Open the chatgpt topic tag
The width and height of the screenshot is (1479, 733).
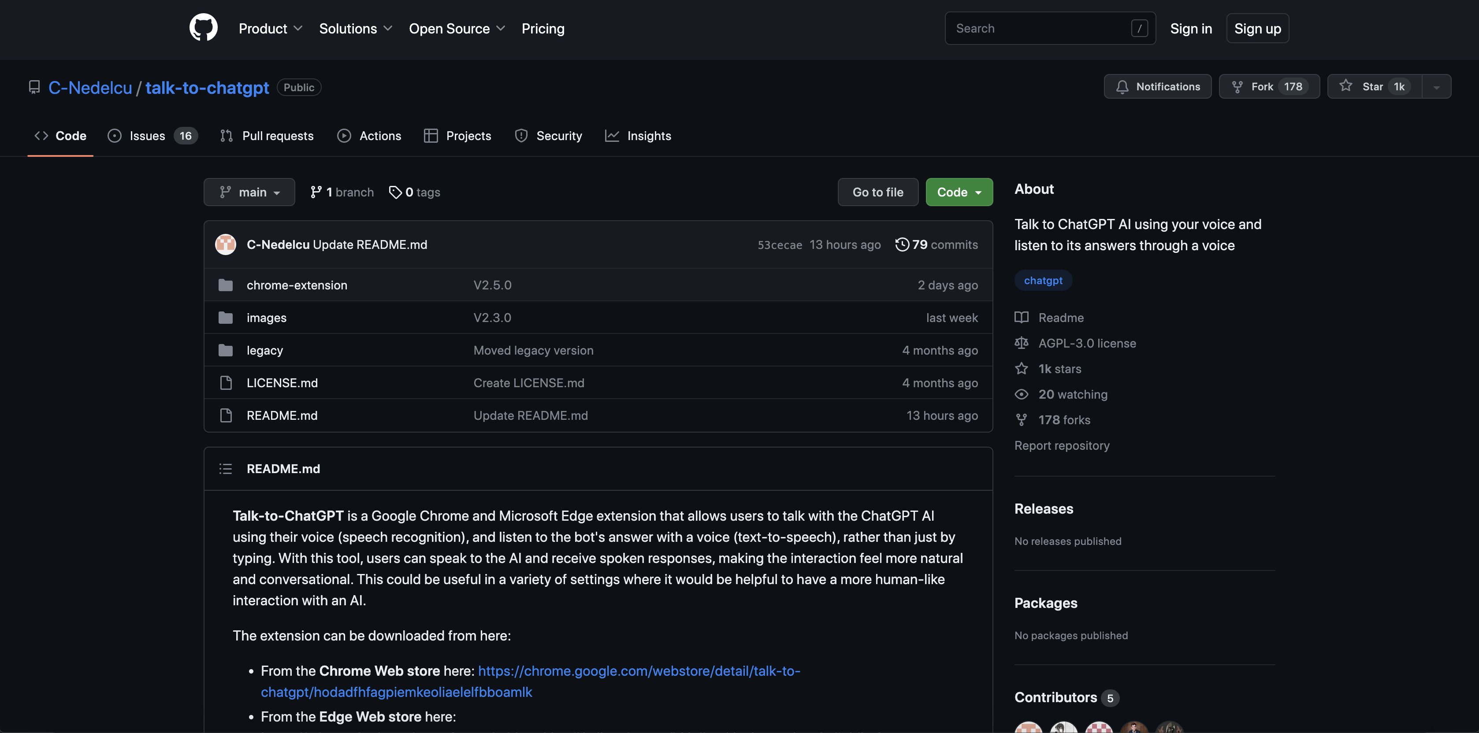[x=1043, y=280]
